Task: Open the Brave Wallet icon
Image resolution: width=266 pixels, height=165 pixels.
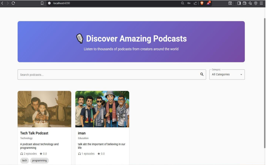Action: [244, 3]
